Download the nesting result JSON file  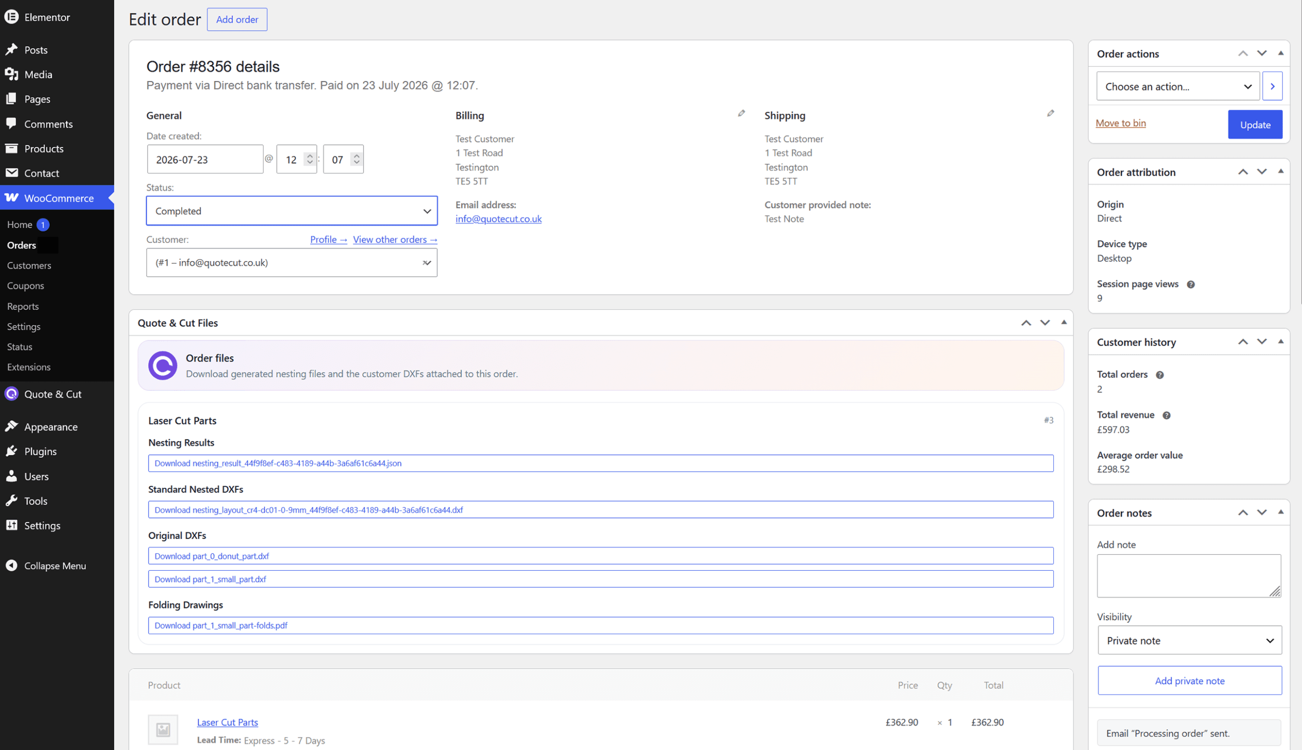coord(601,463)
